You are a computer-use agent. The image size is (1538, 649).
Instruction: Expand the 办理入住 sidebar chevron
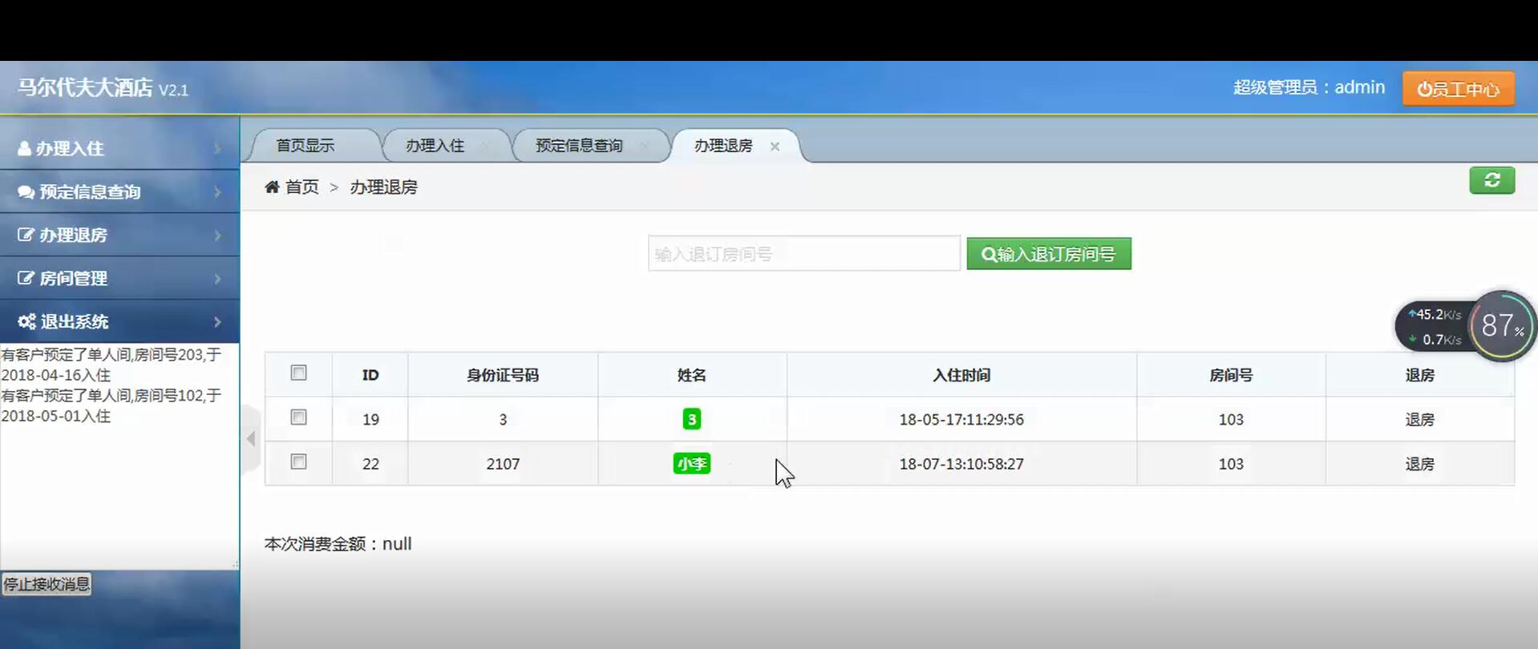(217, 148)
